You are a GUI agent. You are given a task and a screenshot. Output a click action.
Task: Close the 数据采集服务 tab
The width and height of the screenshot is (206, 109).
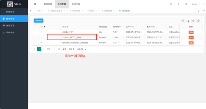pyautogui.click(x=64, y=11)
